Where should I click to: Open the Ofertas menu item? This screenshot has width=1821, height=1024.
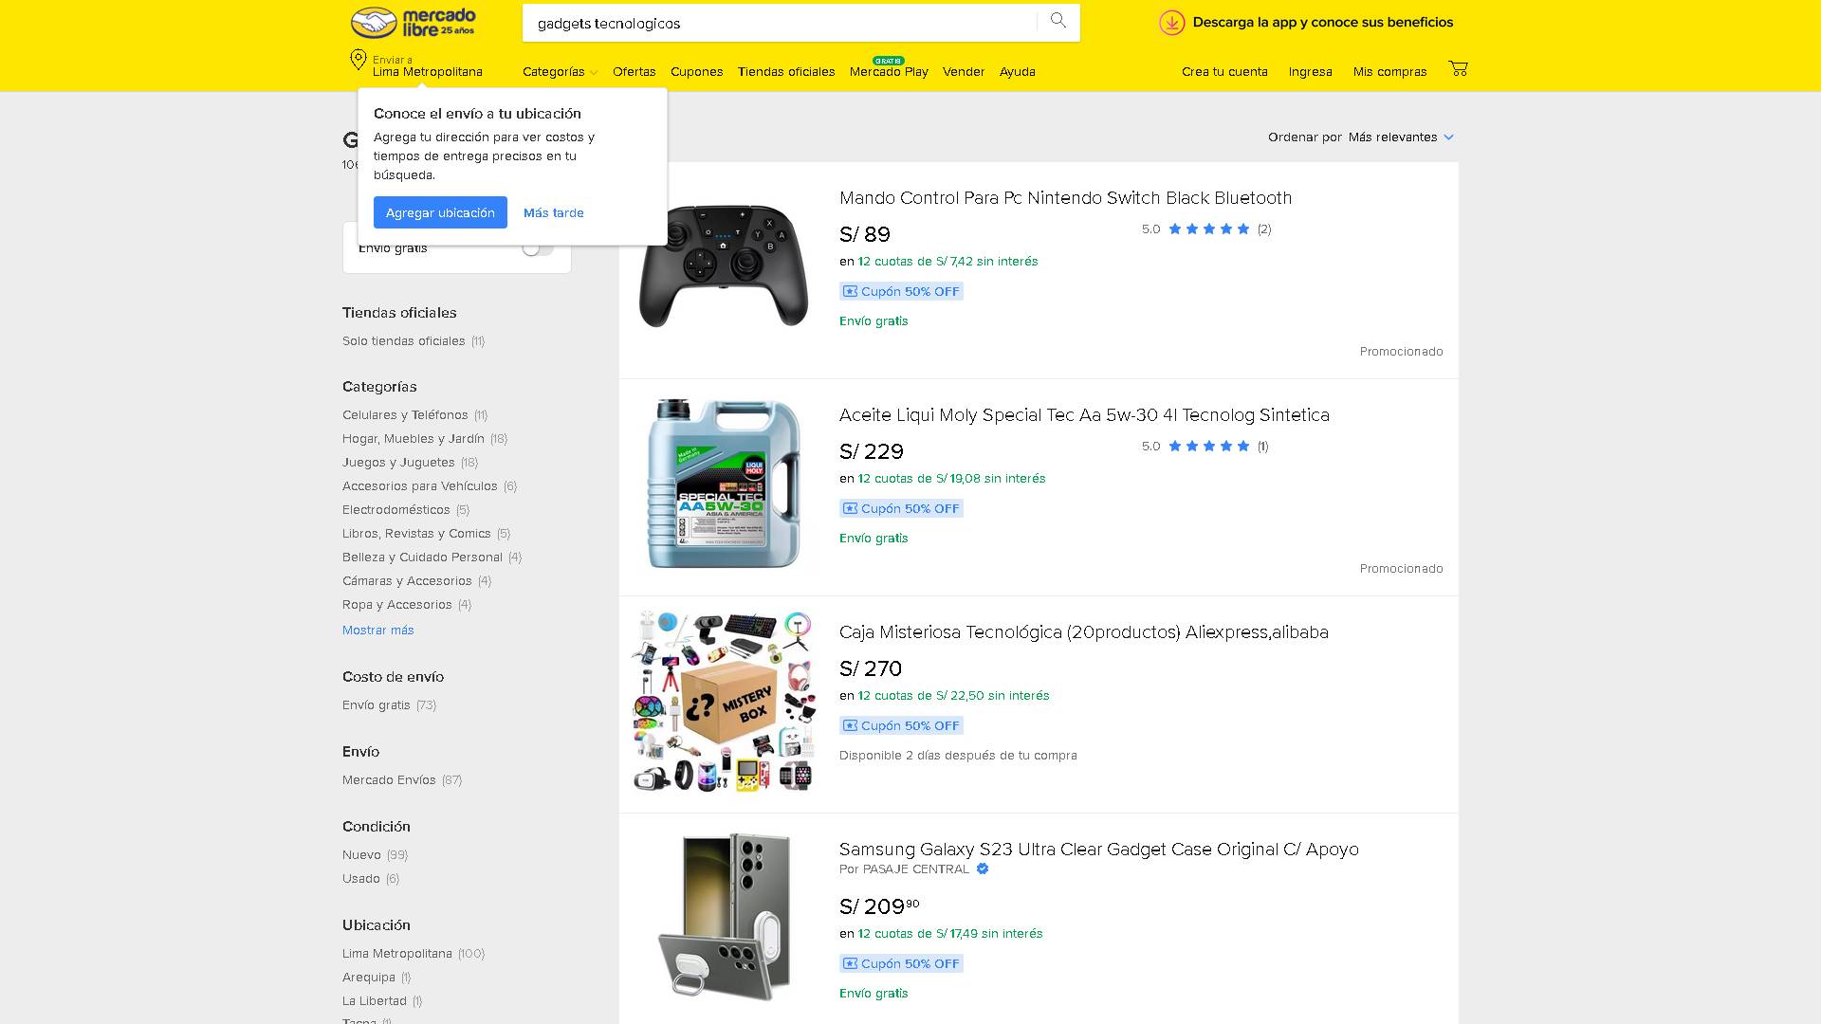635,71
